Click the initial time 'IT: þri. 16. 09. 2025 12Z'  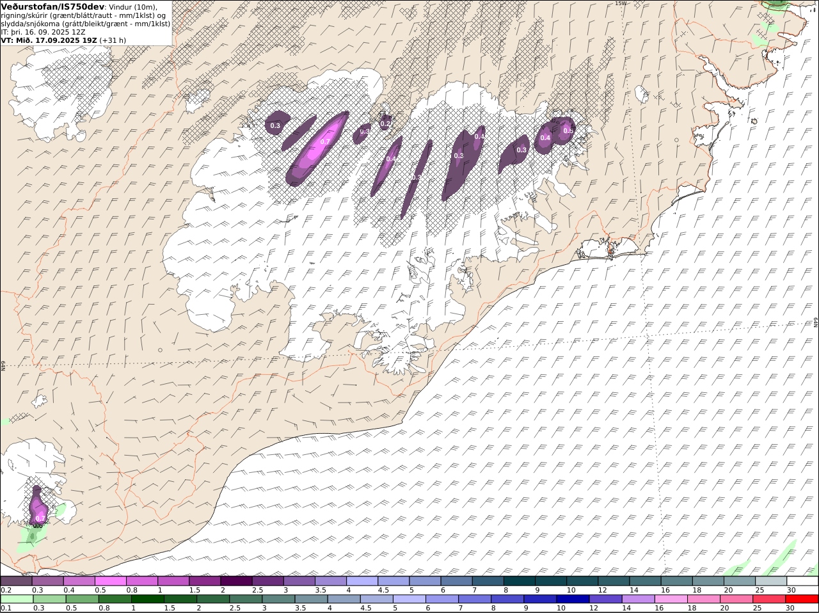pyautogui.click(x=44, y=31)
